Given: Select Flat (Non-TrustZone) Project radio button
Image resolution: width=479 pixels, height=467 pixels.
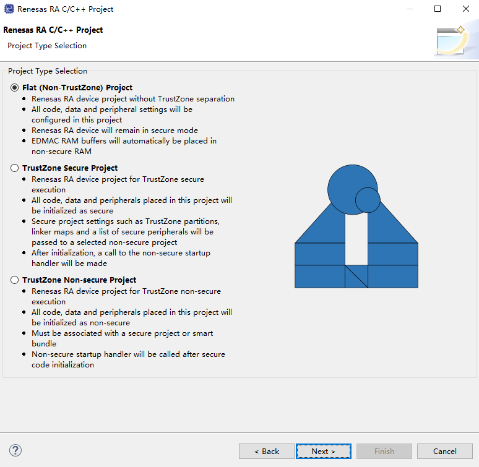Looking at the screenshot, I should click(x=14, y=88).
